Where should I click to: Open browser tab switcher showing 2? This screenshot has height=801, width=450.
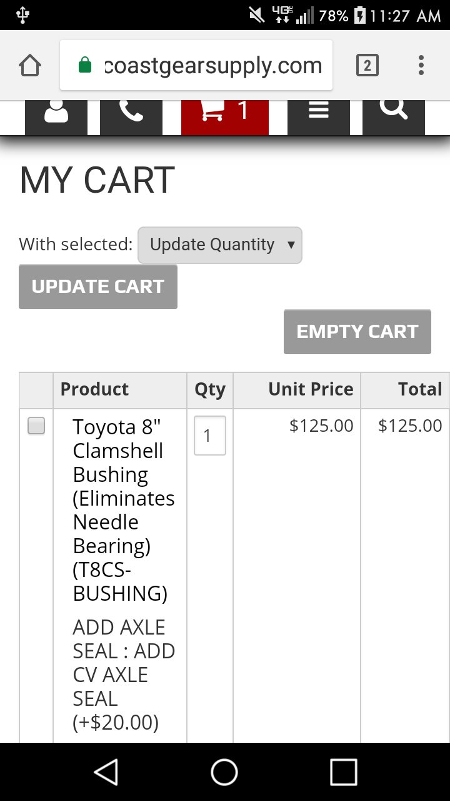coord(367,65)
